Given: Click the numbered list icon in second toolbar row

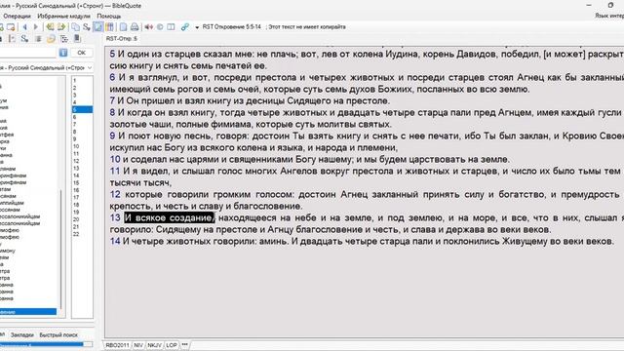Looking at the screenshot, I should click(x=12, y=39).
